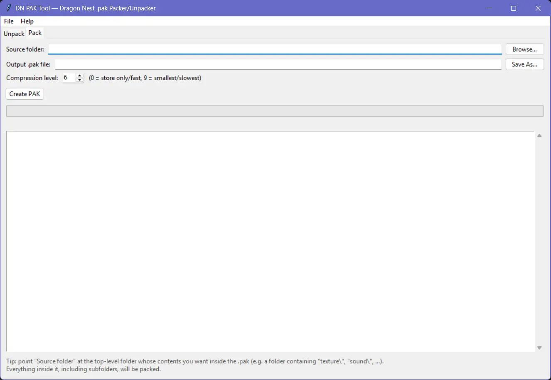Open the File menu

click(x=9, y=21)
